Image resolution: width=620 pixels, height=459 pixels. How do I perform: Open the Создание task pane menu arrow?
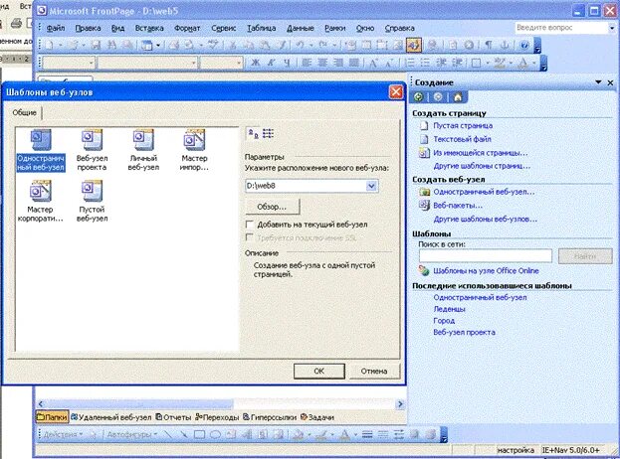598,82
